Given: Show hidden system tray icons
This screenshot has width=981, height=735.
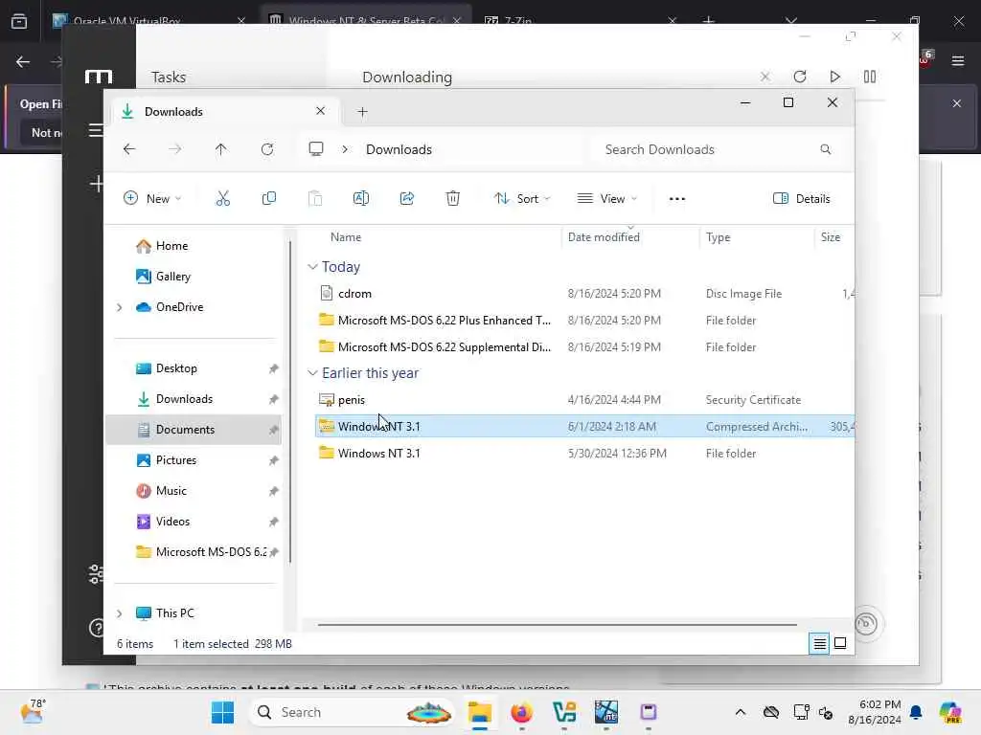Looking at the screenshot, I should coord(741,712).
